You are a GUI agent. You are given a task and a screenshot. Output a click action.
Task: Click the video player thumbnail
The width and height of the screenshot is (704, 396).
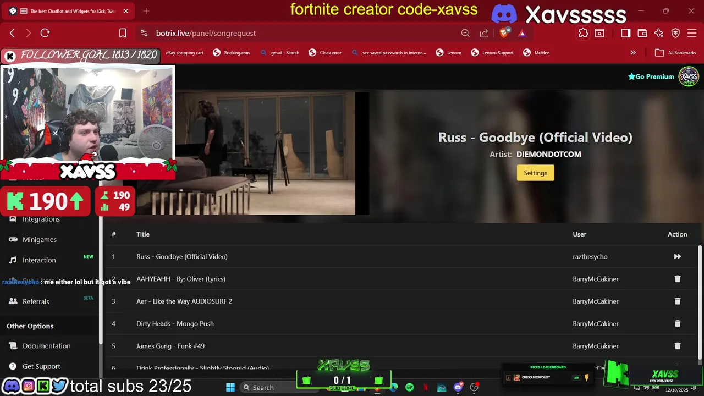coord(246,153)
